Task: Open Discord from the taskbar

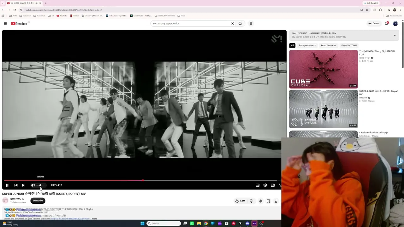Action: 247,224
